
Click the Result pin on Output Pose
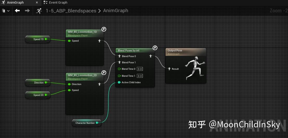click(169, 69)
